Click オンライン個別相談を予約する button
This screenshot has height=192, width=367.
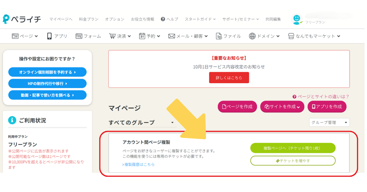[47, 72]
